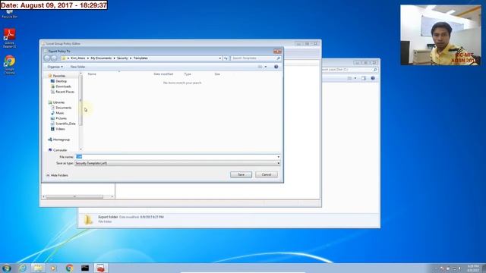Image resolution: width=486 pixels, height=273 pixels.
Task: Click the Cancel button
Action: coord(267,175)
